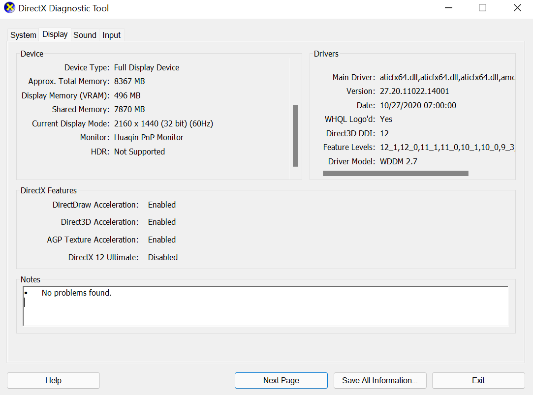
Task: Close the DirectX Diagnostic Tool window
Action: point(517,8)
